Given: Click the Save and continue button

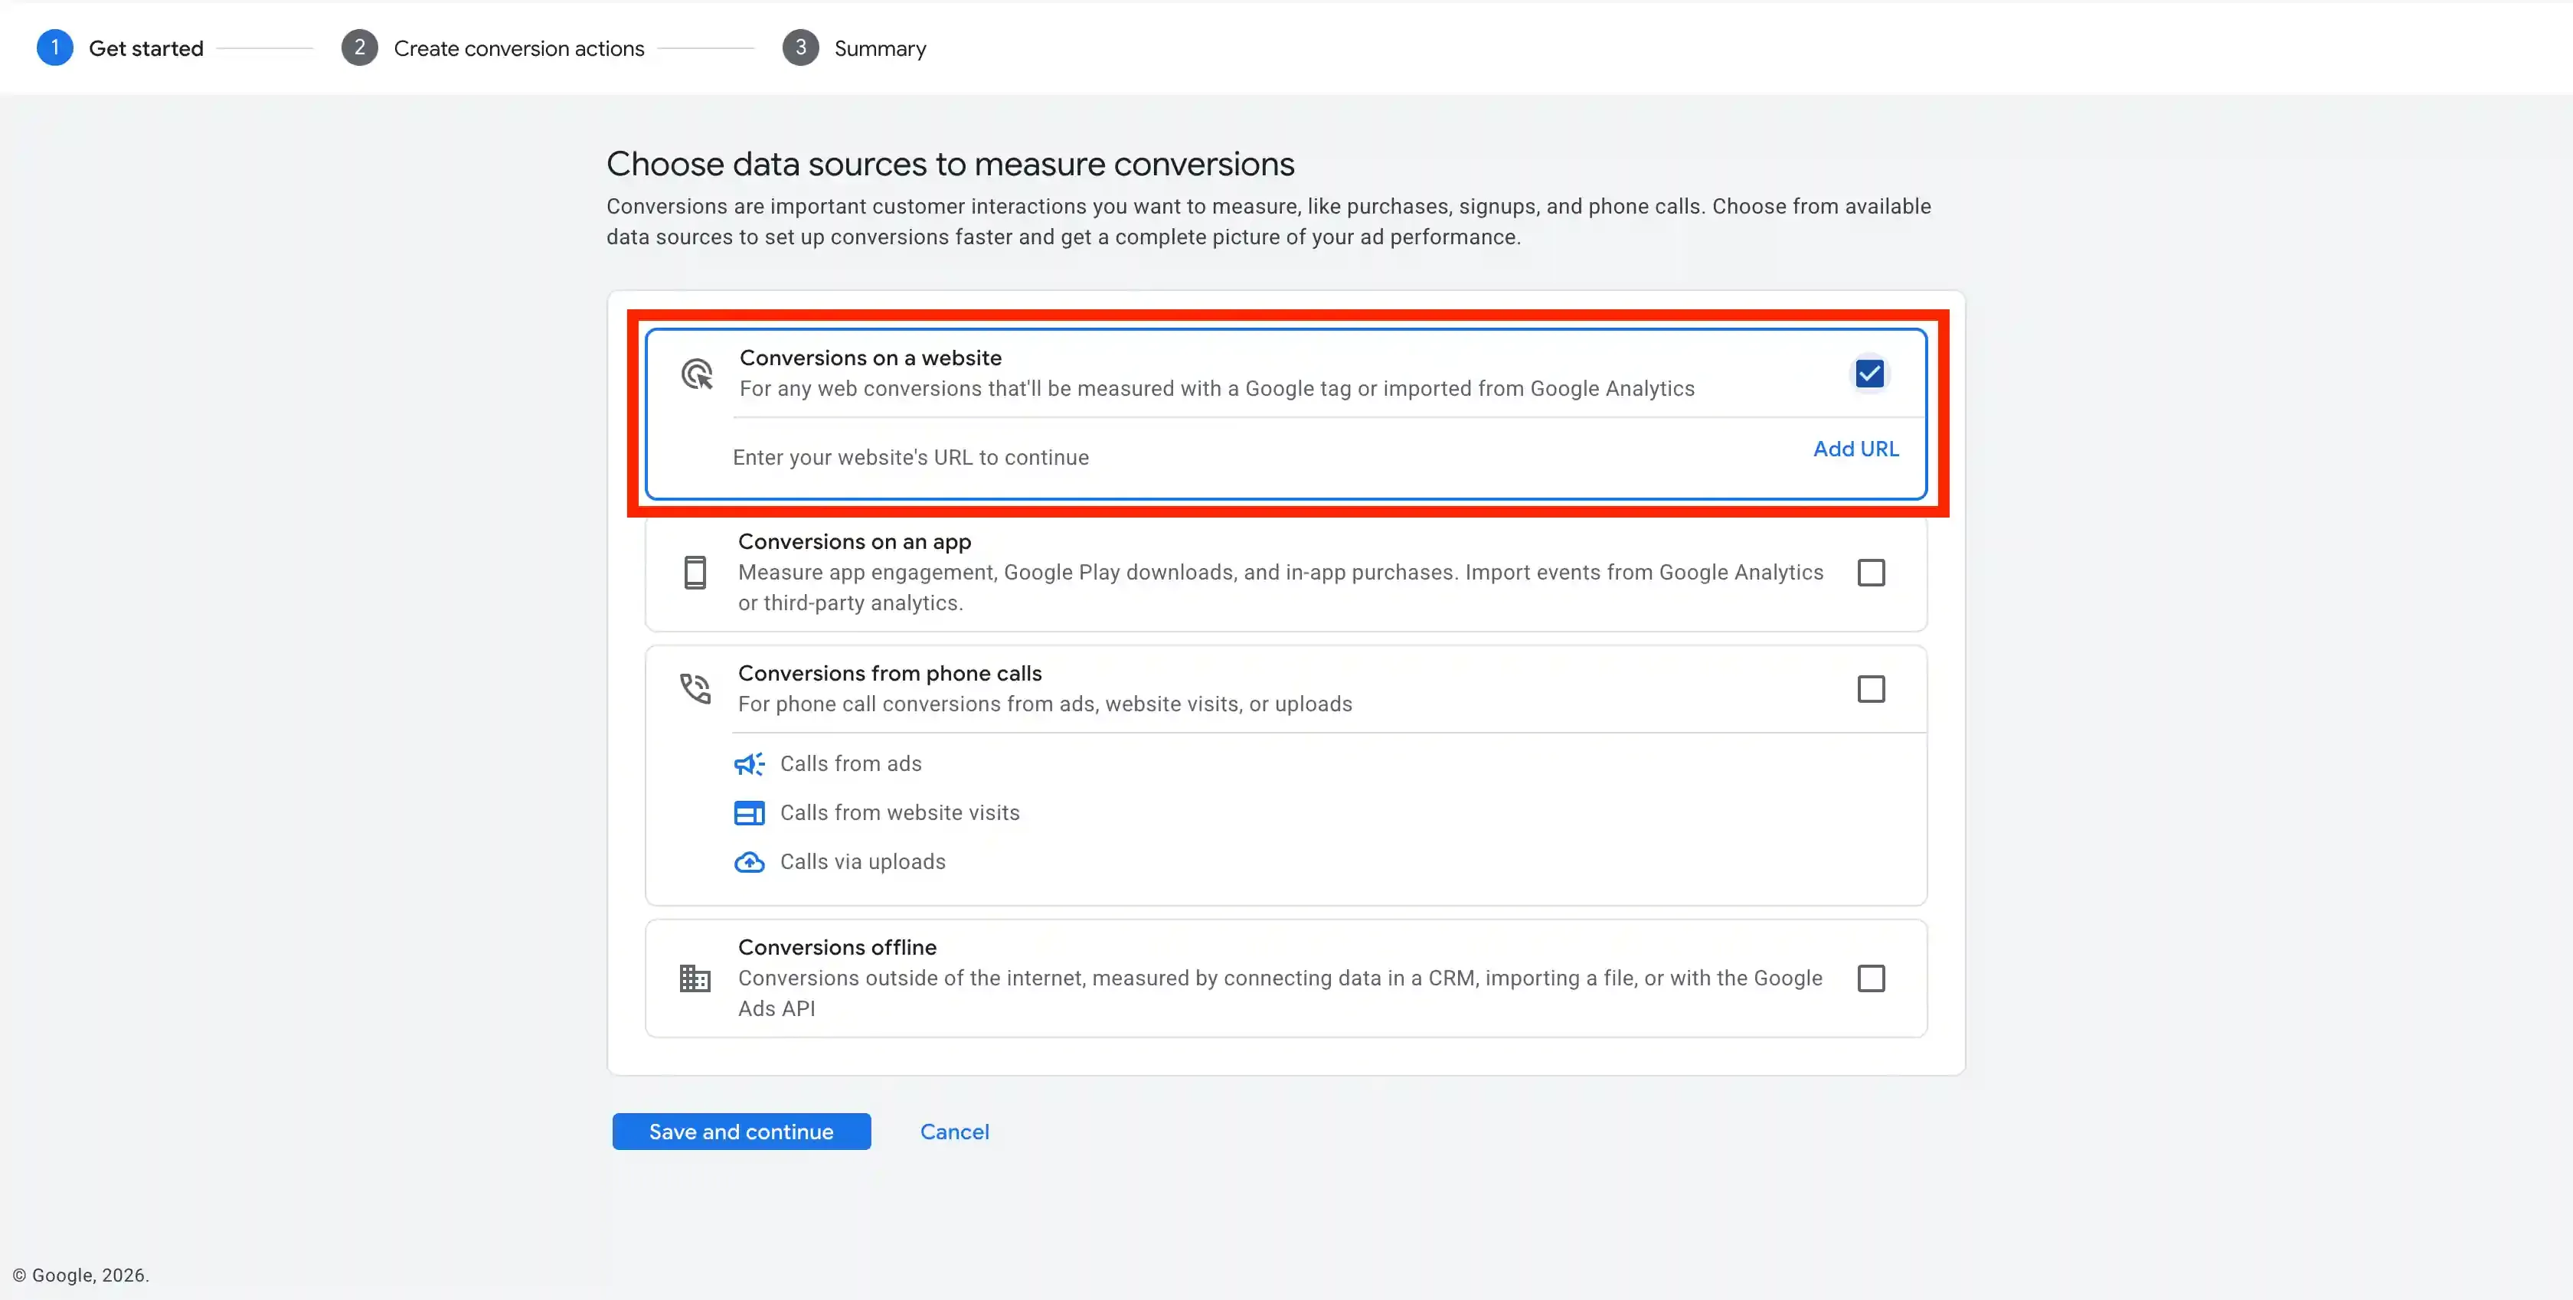Looking at the screenshot, I should pyautogui.click(x=741, y=1132).
